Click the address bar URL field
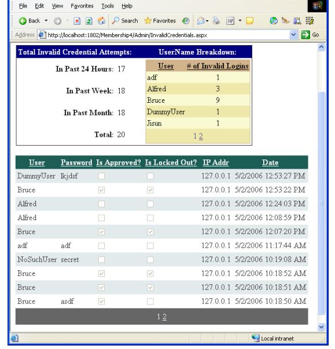This screenshot has width=335, height=349. (168, 35)
